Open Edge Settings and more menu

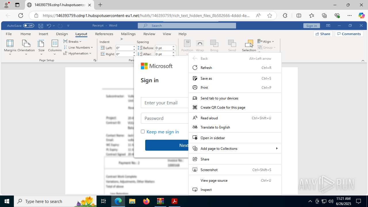click(350, 16)
